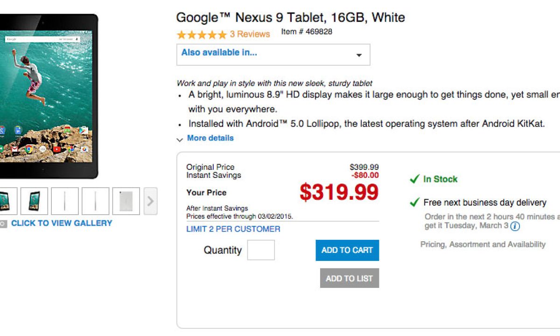Click the Limit 2 Per Customer text
Viewport: 560px width, 336px height.
233,229
